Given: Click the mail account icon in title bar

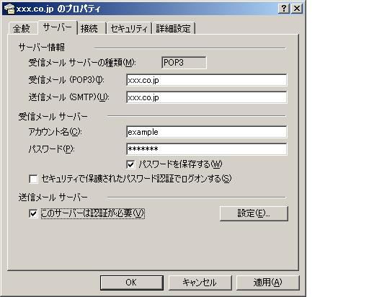Looking at the screenshot, I should 9,9.
